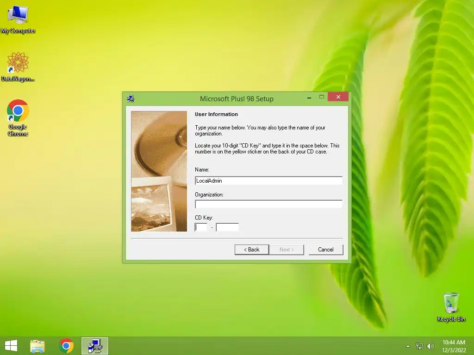Open the Windows Start button
Screen dimensions: 474x355
pos(11,346)
